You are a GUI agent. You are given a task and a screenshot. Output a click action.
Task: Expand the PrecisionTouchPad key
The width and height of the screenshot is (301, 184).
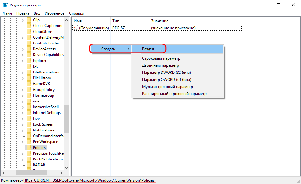22,153
